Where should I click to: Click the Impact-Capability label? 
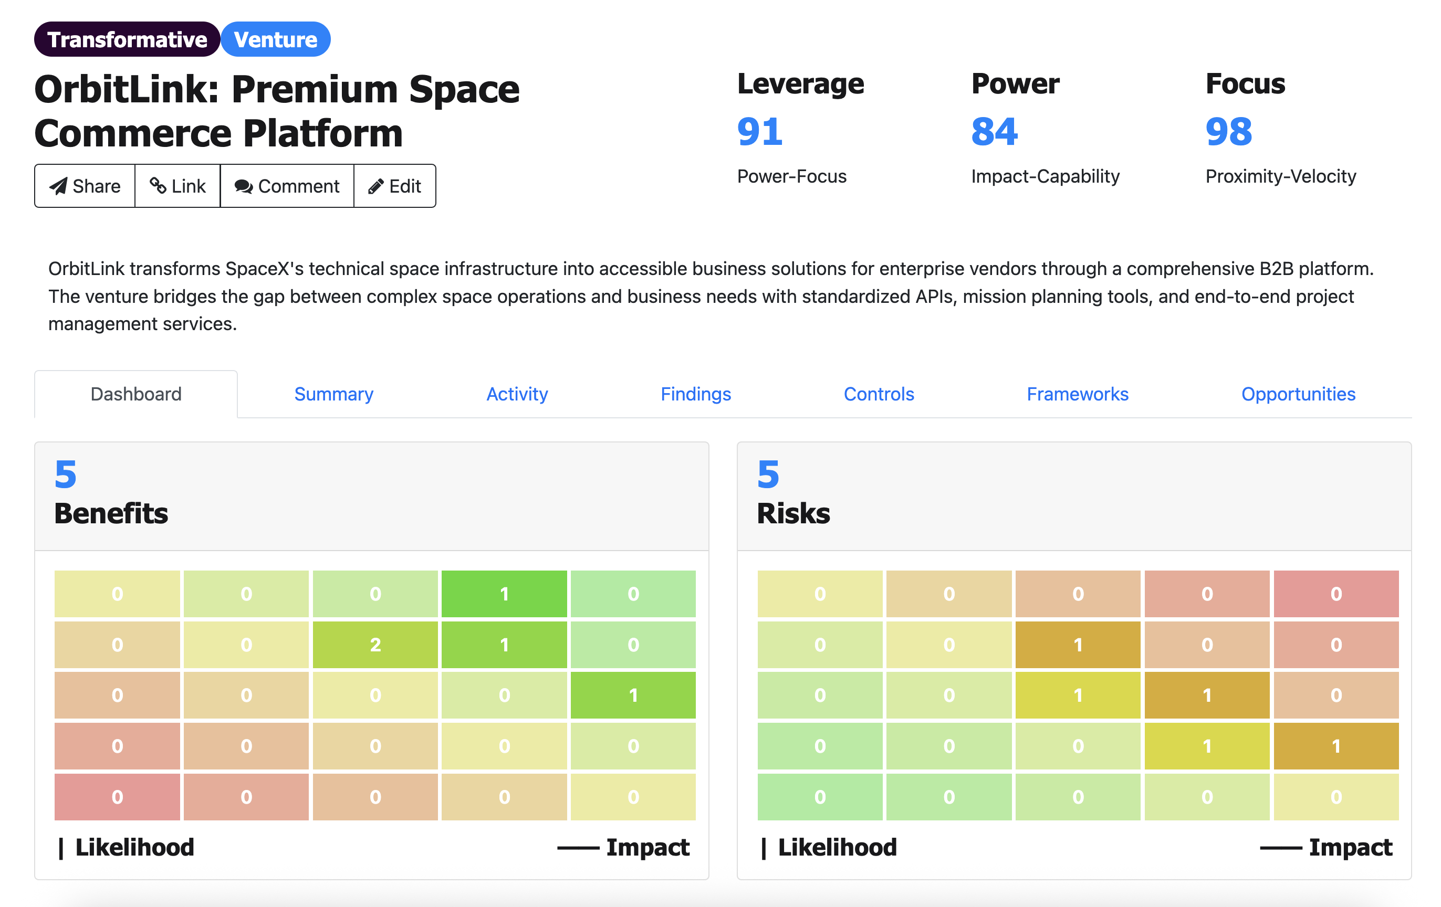1045,176
